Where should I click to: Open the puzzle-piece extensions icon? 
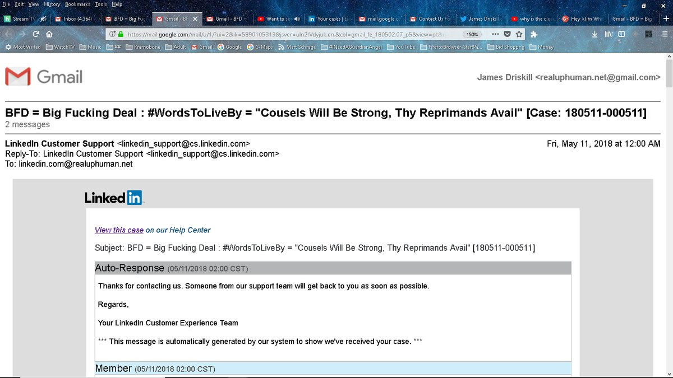534,34
